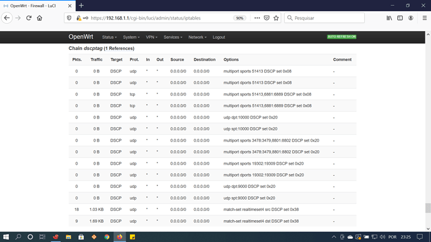Click the Logout link

pyautogui.click(x=219, y=37)
